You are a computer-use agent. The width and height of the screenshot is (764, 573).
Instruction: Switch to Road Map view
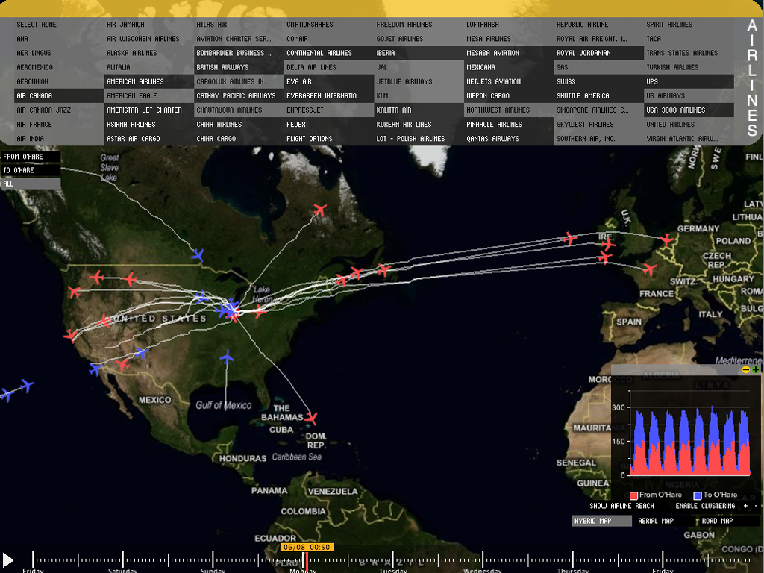coord(717,521)
